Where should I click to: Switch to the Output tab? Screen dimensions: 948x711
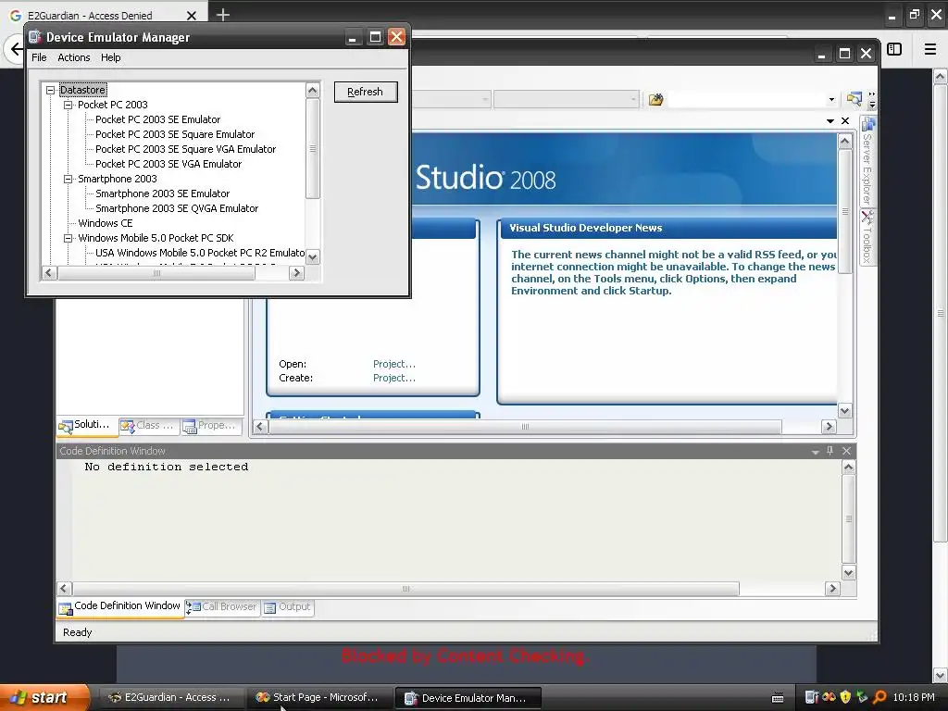tap(287, 607)
